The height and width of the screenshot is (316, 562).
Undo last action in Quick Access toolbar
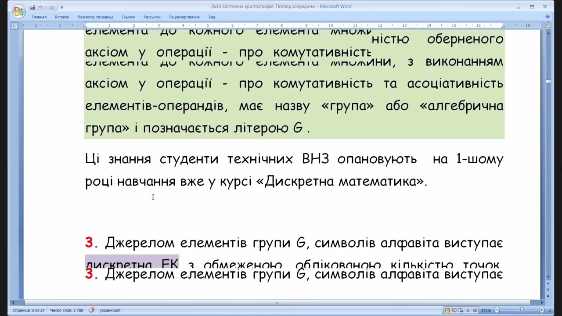tap(40, 7)
